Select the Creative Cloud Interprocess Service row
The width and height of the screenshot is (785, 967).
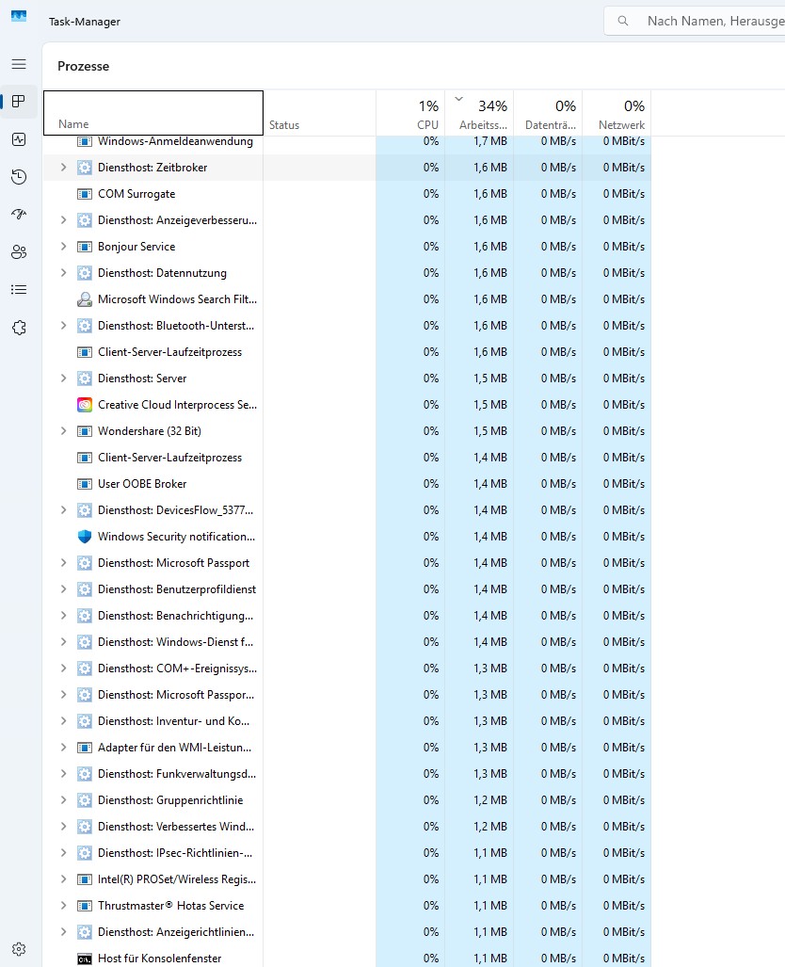176,405
